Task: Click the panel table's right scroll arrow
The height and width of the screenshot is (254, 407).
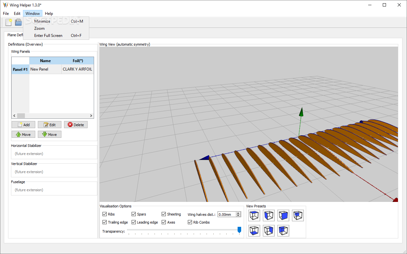Action: (x=91, y=116)
